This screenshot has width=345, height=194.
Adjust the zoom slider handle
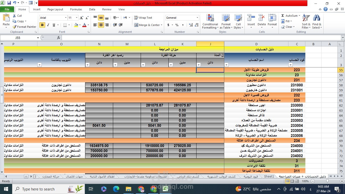327,181
